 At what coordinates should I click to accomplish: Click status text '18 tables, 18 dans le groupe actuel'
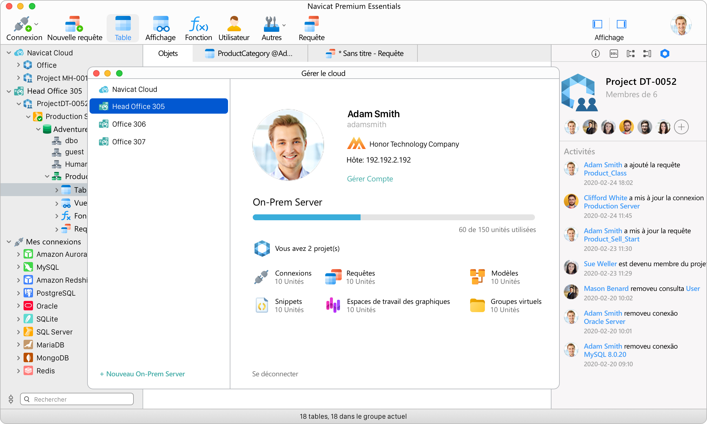click(x=353, y=416)
